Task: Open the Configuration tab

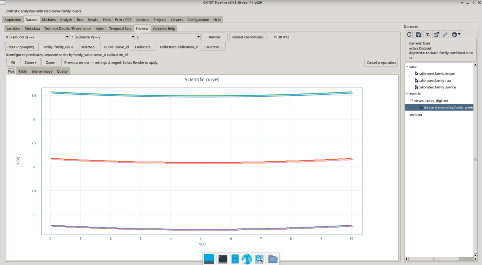Action: click(x=198, y=20)
